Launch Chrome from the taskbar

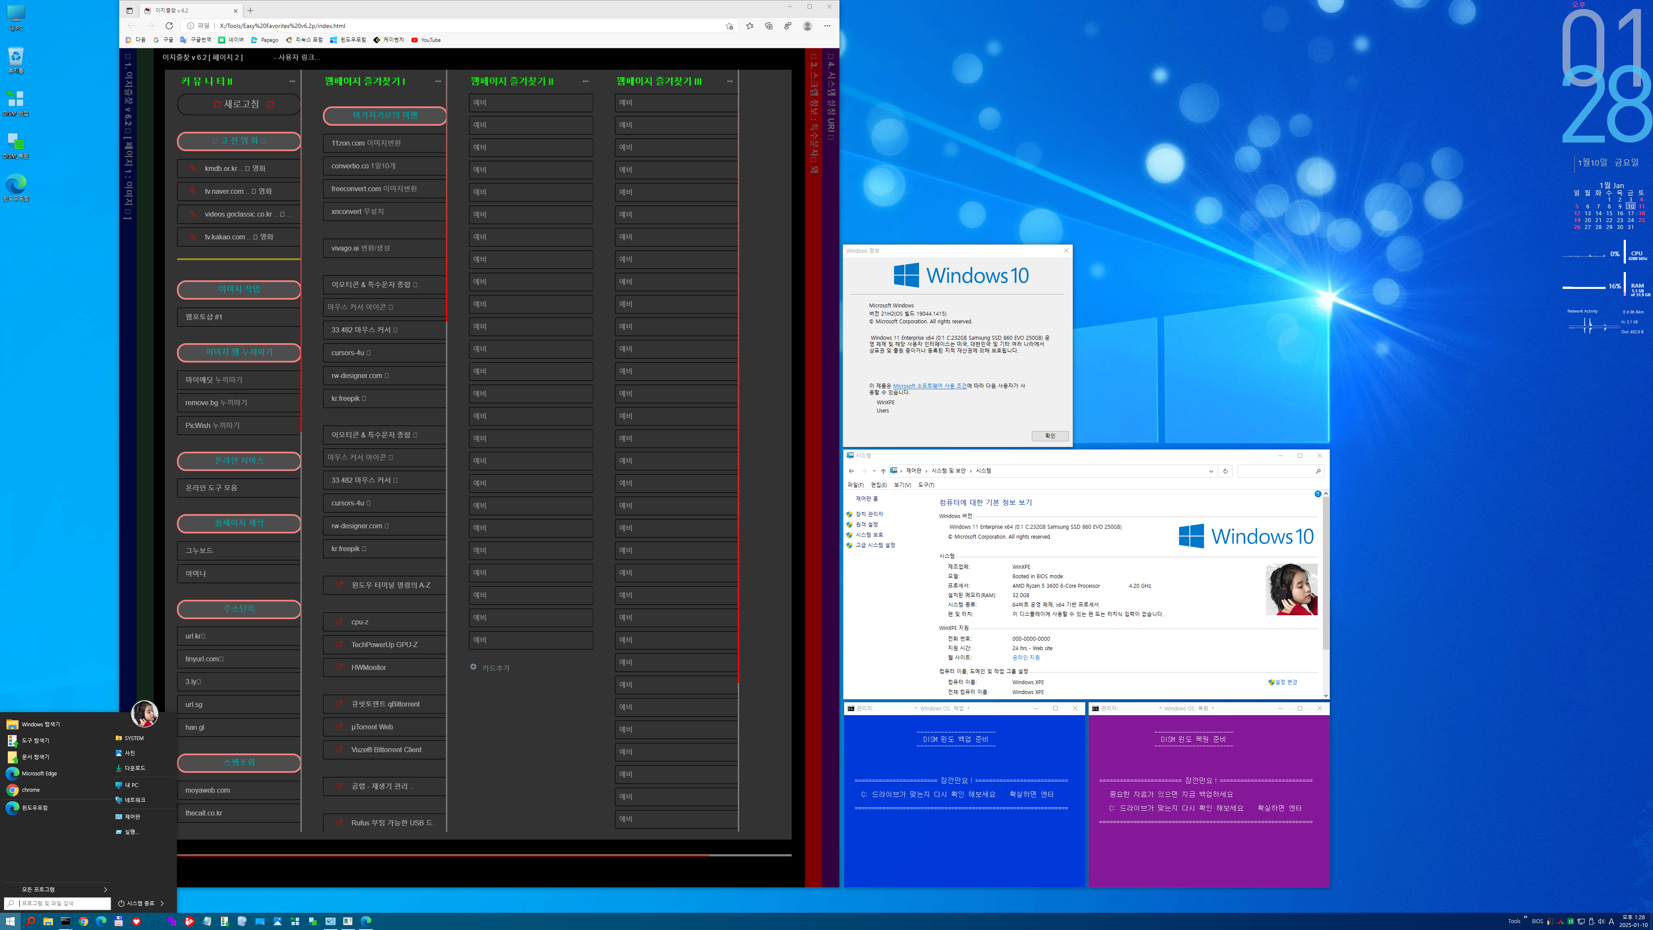coord(84,921)
